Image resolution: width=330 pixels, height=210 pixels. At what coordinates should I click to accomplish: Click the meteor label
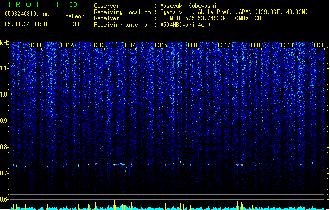click(74, 16)
